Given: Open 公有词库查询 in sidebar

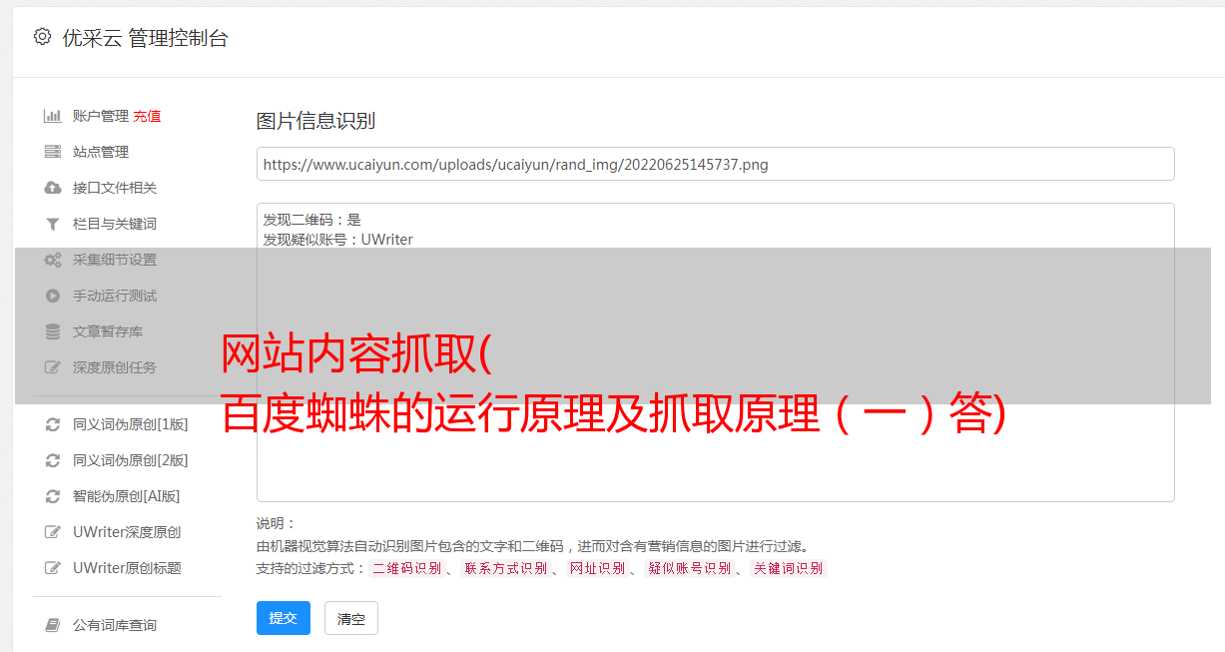Looking at the screenshot, I should (x=115, y=625).
